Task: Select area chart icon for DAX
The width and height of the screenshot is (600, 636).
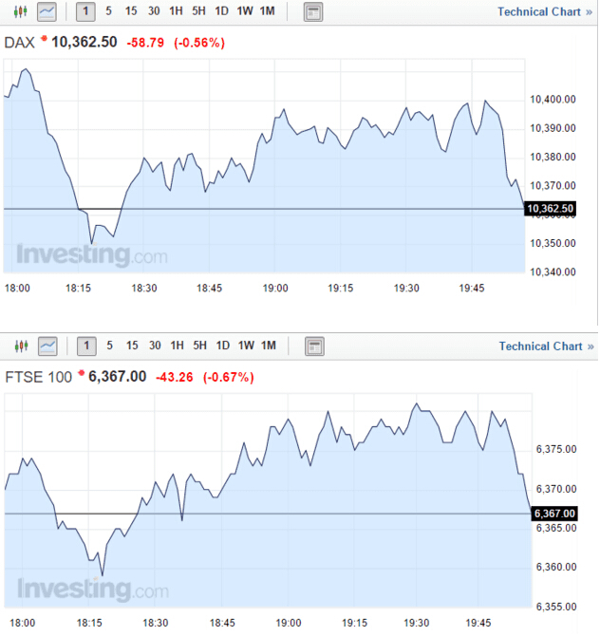Action: [47, 12]
